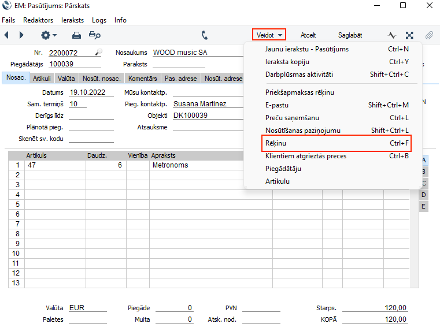Screen dimensions: 440x331
Task: Open the gear settings dropdown
Action: (x=49, y=35)
